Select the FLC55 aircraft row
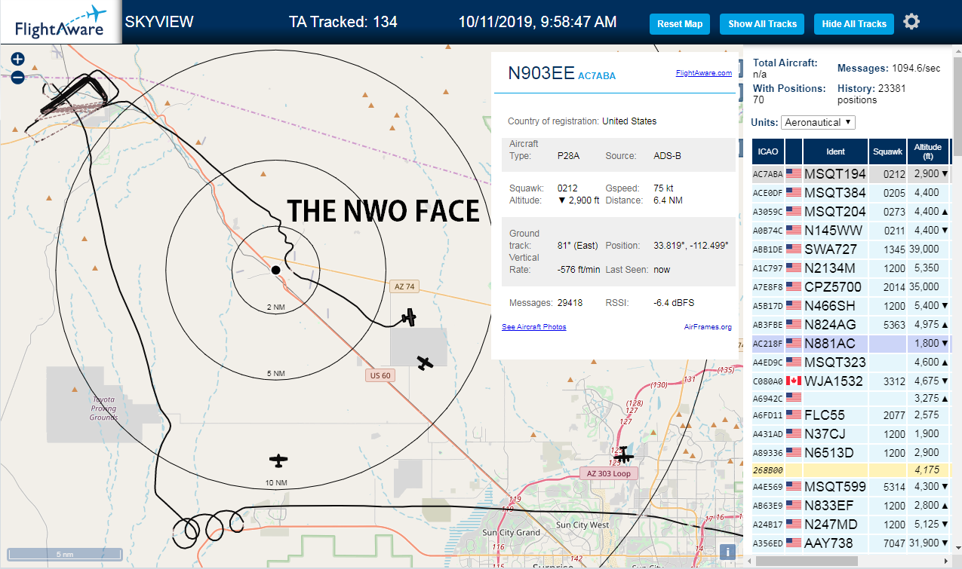 coord(850,415)
